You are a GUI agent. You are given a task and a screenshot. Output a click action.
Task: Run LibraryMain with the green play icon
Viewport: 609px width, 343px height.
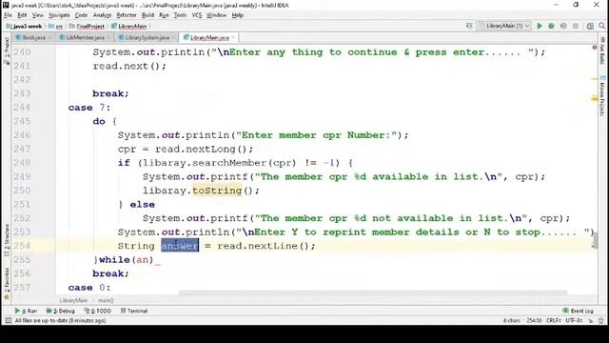[540, 26]
